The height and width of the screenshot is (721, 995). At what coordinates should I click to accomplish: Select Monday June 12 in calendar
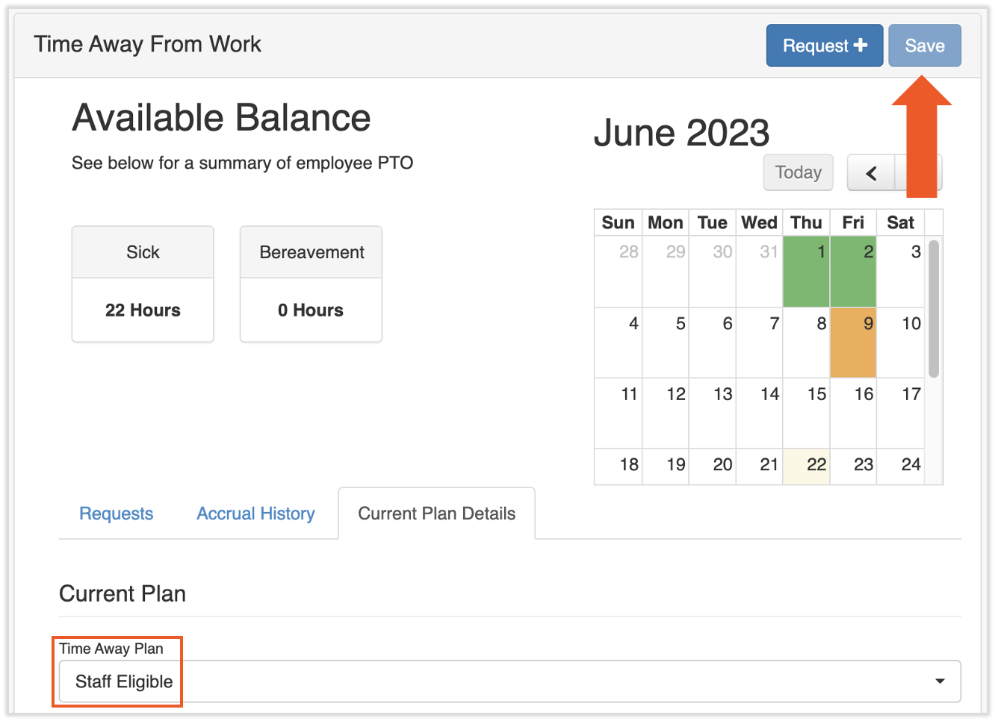click(x=665, y=413)
